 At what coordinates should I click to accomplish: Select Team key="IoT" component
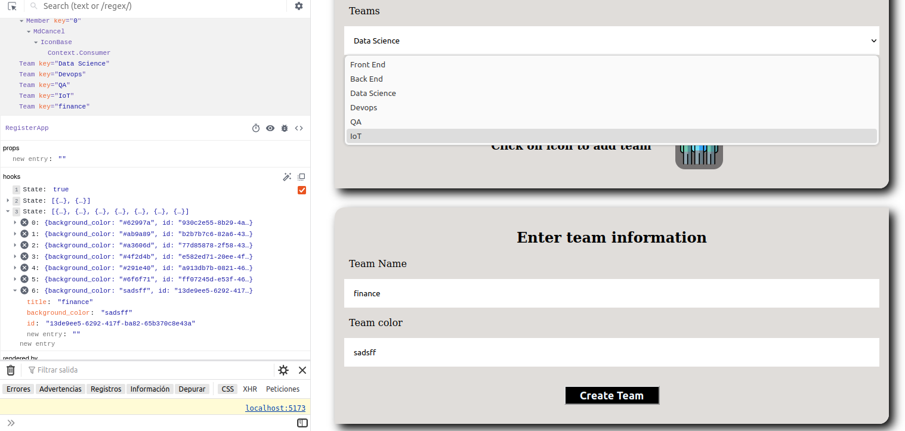[x=47, y=95]
